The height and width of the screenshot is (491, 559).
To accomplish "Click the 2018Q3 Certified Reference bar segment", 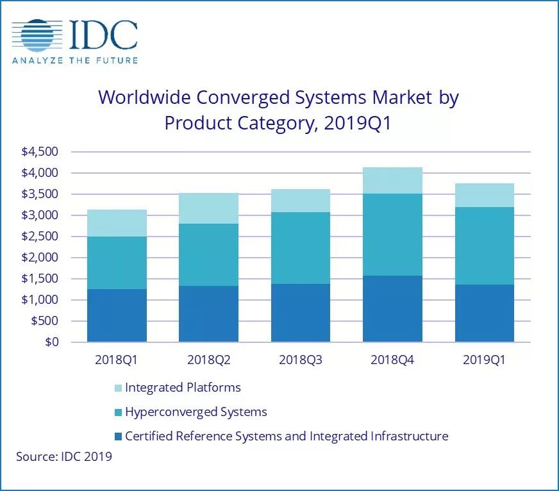I will click(301, 313).
